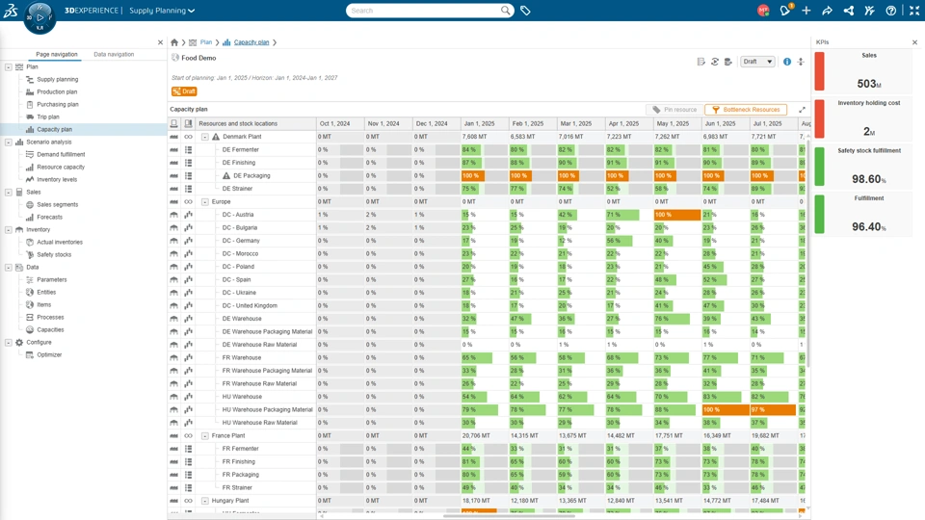
Task: Collapse the Configure tree node
Action: (x=9, y=343)
